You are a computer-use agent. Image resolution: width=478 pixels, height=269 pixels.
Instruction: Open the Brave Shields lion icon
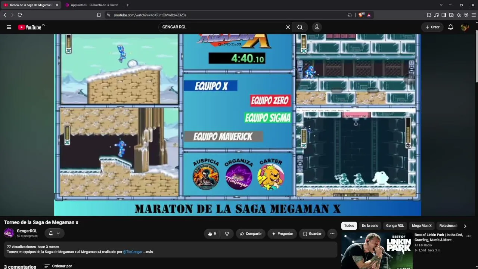361,15
